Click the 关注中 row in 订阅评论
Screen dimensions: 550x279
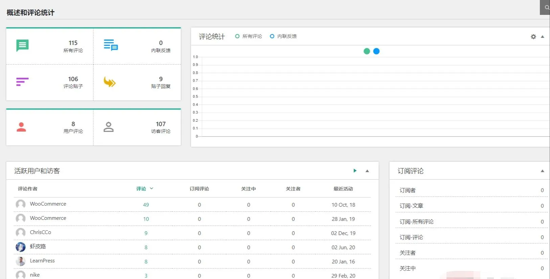[x=472, y=269]
